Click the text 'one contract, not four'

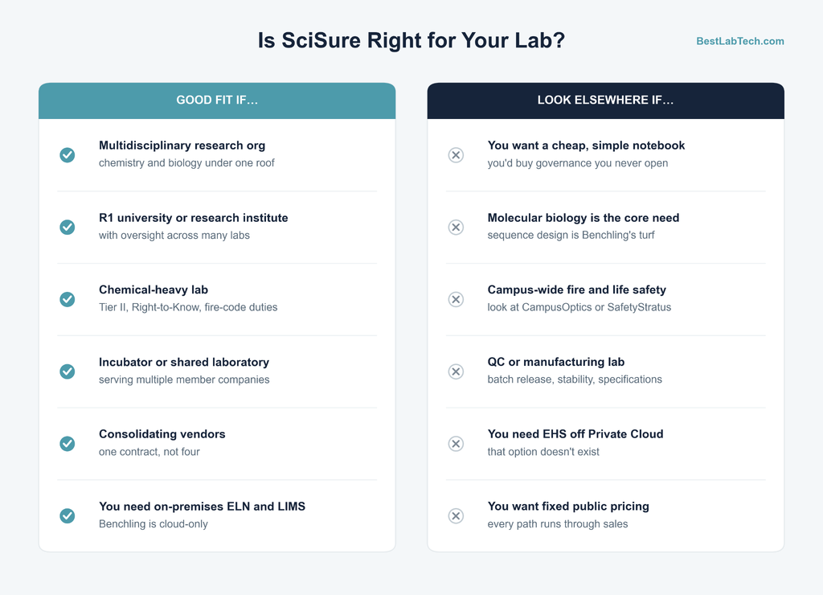pos(149,452)
